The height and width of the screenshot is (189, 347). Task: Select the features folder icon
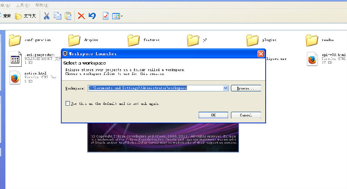pos(133,40)
